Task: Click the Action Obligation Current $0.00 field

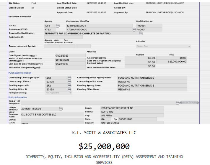Action: click(140, 58)
